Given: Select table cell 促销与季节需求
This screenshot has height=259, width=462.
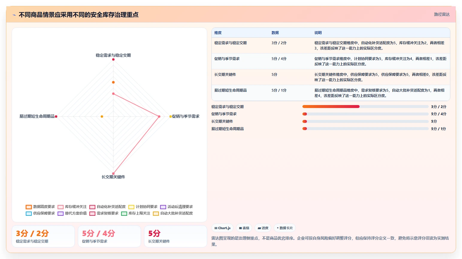Looking at the screenshot, I should click(x=227, y=59).
